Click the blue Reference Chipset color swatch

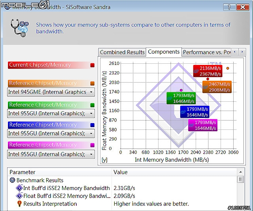pos(92,125)
